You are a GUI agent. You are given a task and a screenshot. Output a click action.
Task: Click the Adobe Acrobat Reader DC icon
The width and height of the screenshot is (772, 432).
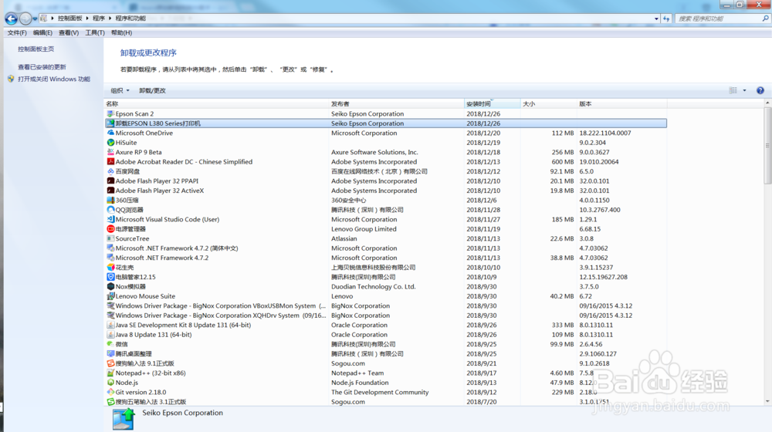pos(110,162)
